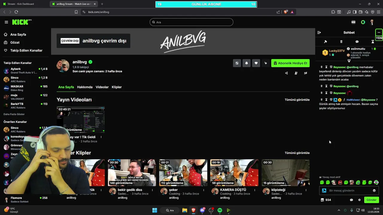Open Flomore channel in sidebar

coord(25,199)
